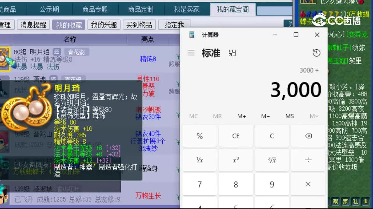Screen dimensions: 373x209
Task: Select the 私 chat channel button
Action: pos(355,201)
